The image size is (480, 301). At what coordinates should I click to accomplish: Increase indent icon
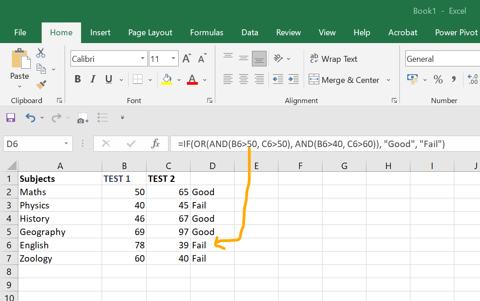(x=294, y=79)
